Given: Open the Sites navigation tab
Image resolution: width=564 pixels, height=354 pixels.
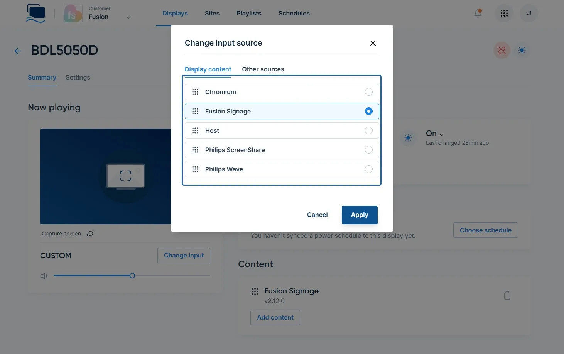Looking at the screenshot, I should tap(212, 13).
